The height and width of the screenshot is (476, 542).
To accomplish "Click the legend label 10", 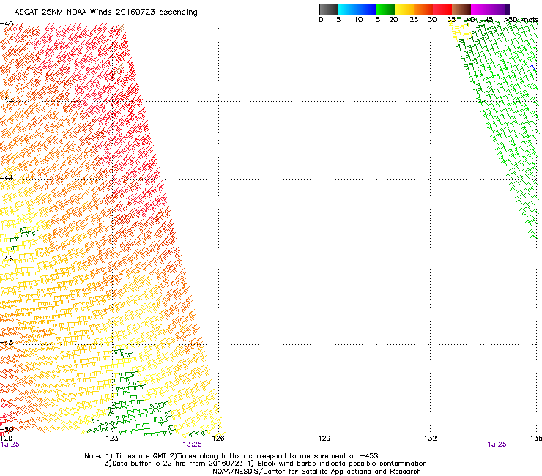I will (x=358, y=20).
